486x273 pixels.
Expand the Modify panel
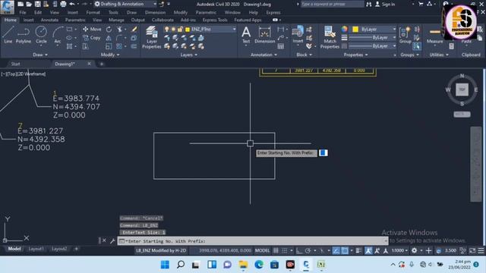[x=110, y=55]
